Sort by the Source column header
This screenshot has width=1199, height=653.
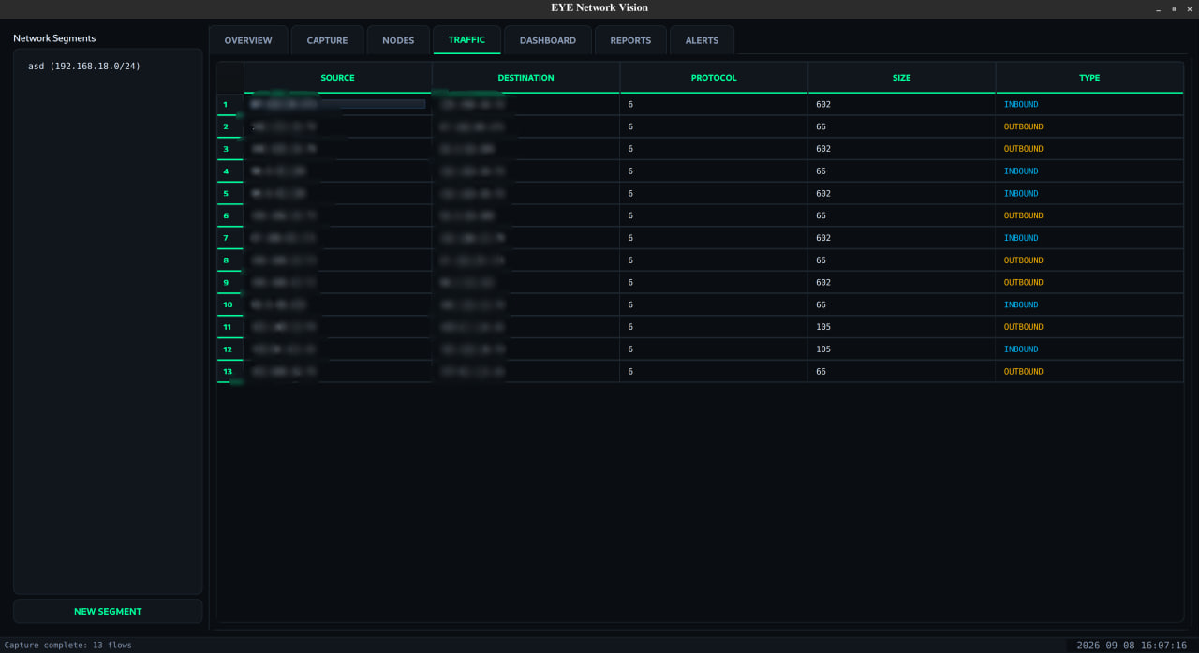tap(337, 78)
